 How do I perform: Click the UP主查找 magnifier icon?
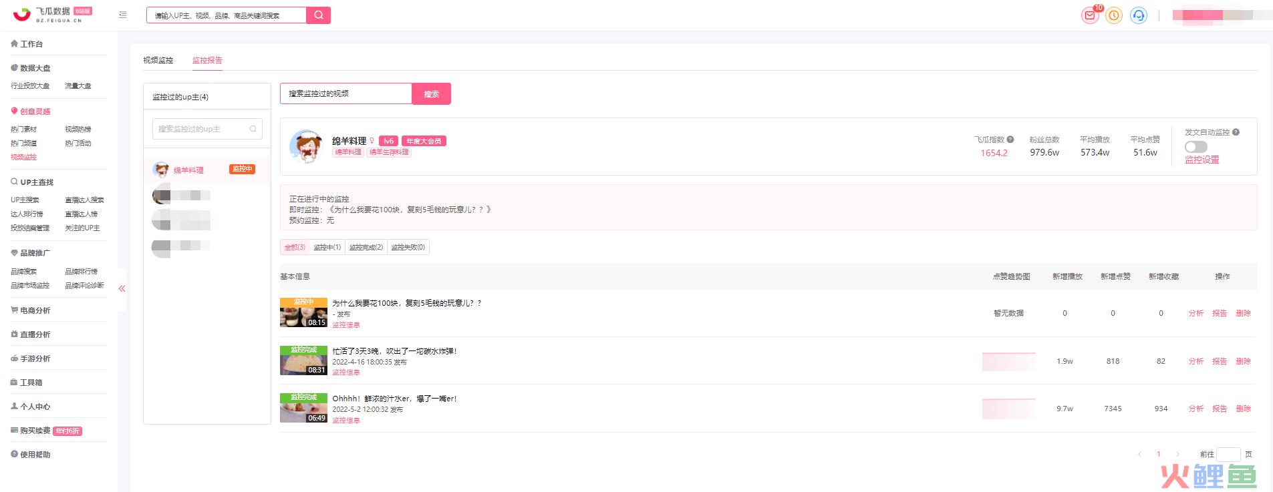15,182
